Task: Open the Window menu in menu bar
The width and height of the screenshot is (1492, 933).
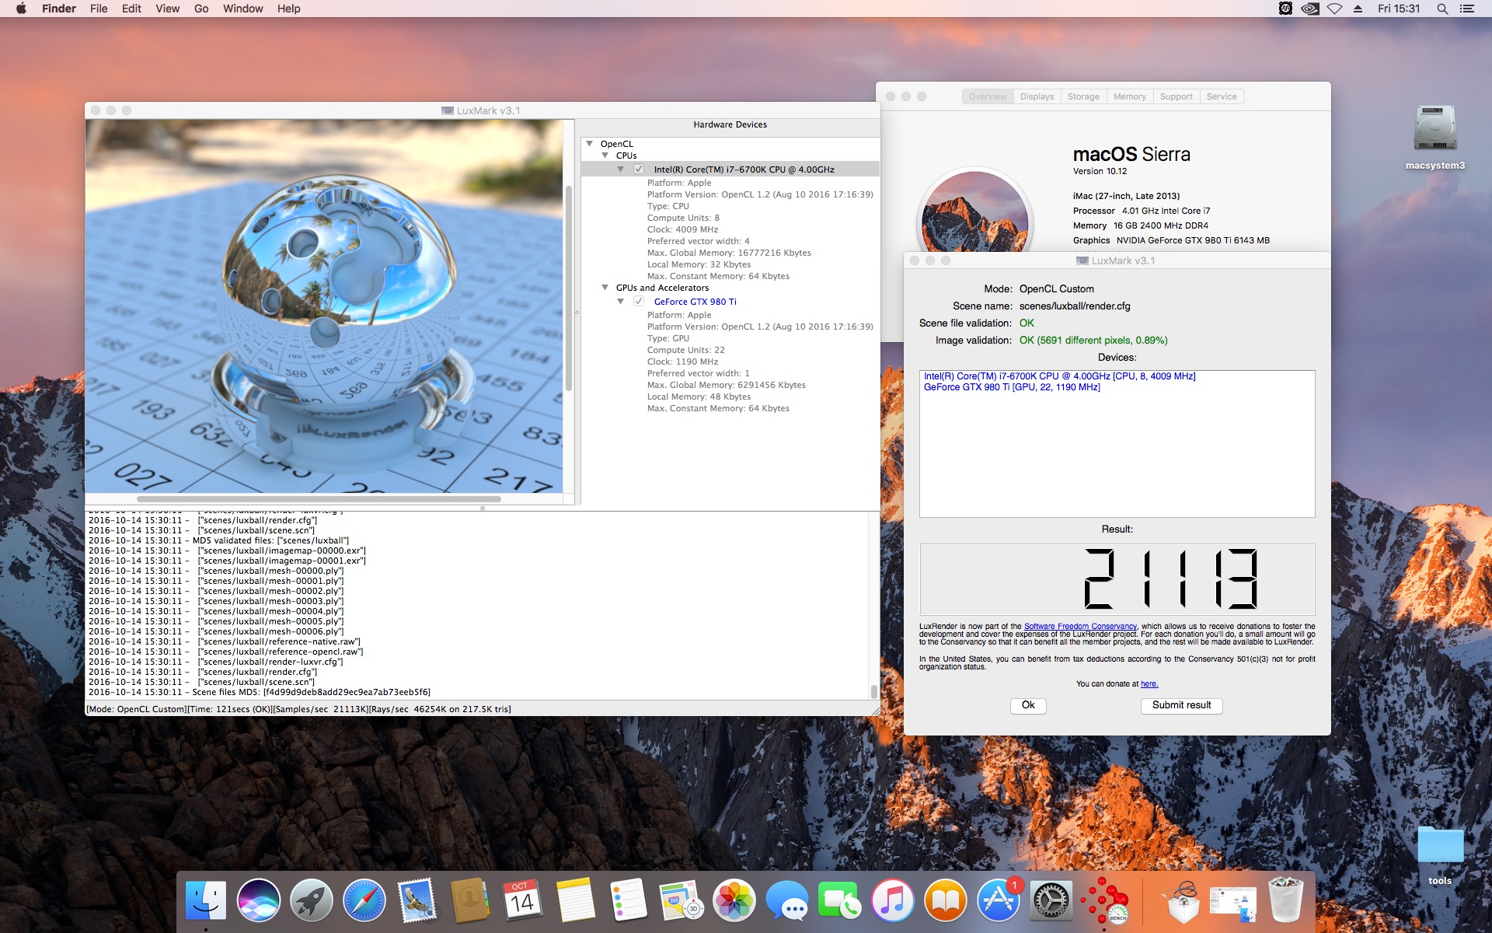Action: click(x=242, y=9)
